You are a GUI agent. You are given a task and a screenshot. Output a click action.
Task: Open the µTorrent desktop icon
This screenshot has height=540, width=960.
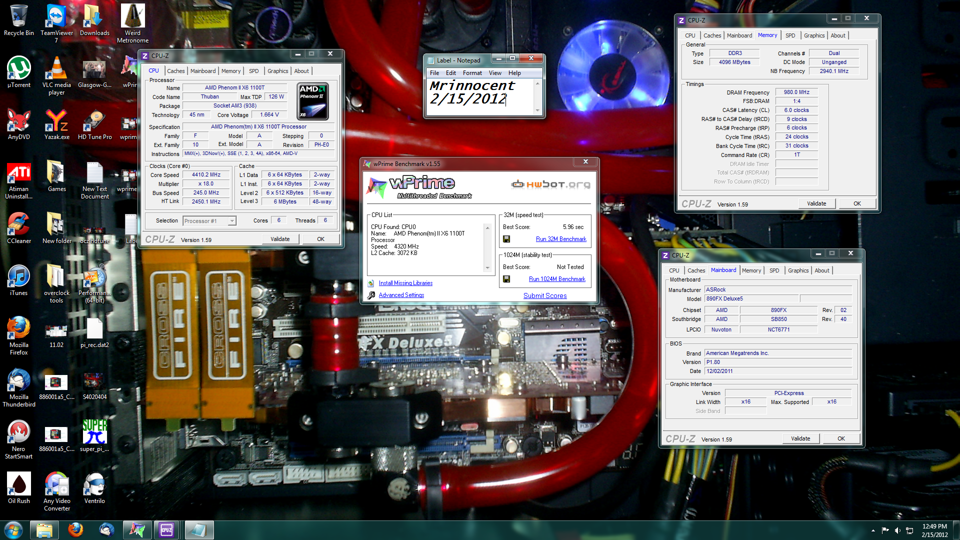[19, 72]
